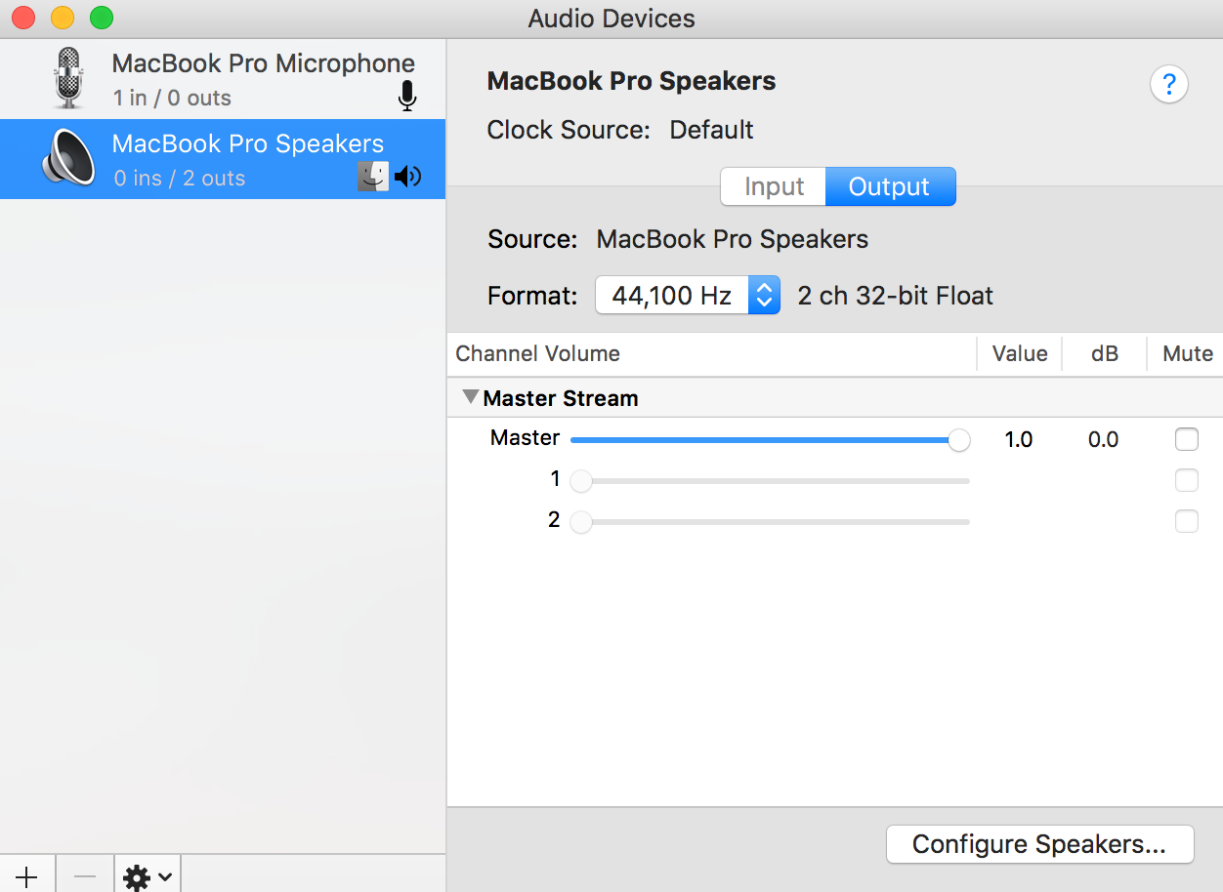The width and height of the screenshot is (1223, 892).
Task: Open help with the question mark button
Action: tap(1168, 84)
